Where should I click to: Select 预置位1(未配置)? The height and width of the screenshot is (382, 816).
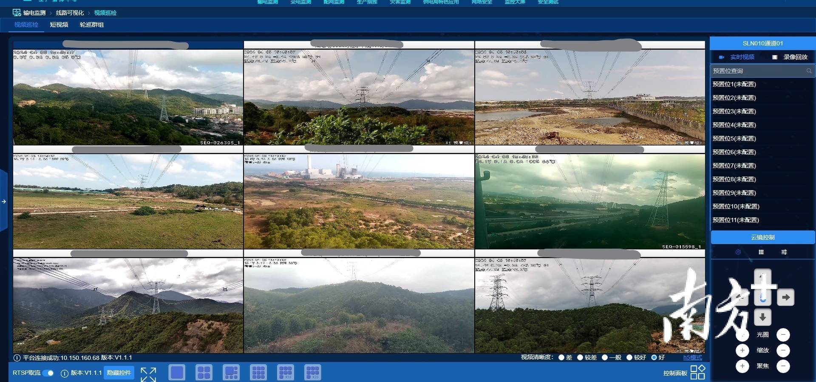point(734,84)
